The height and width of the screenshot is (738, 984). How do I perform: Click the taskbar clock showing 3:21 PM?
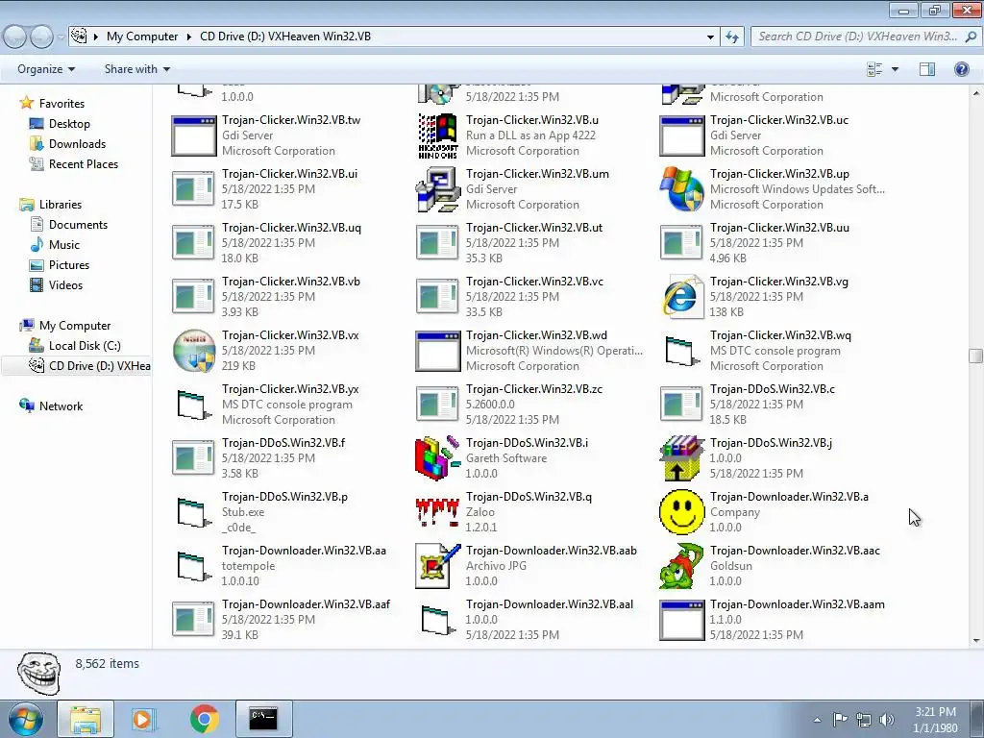click(x=935, y=719)
